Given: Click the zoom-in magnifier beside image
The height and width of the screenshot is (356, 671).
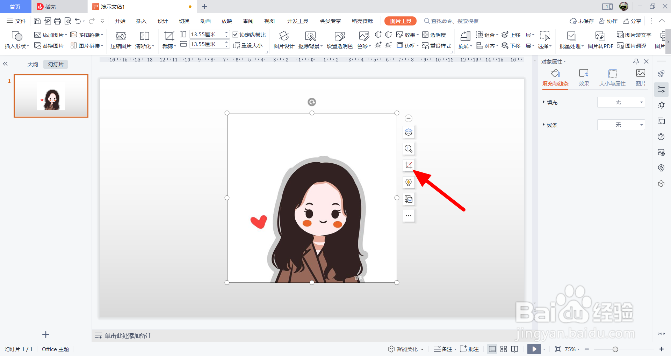Looking at the screenshot, I should [x=409, y=149].
